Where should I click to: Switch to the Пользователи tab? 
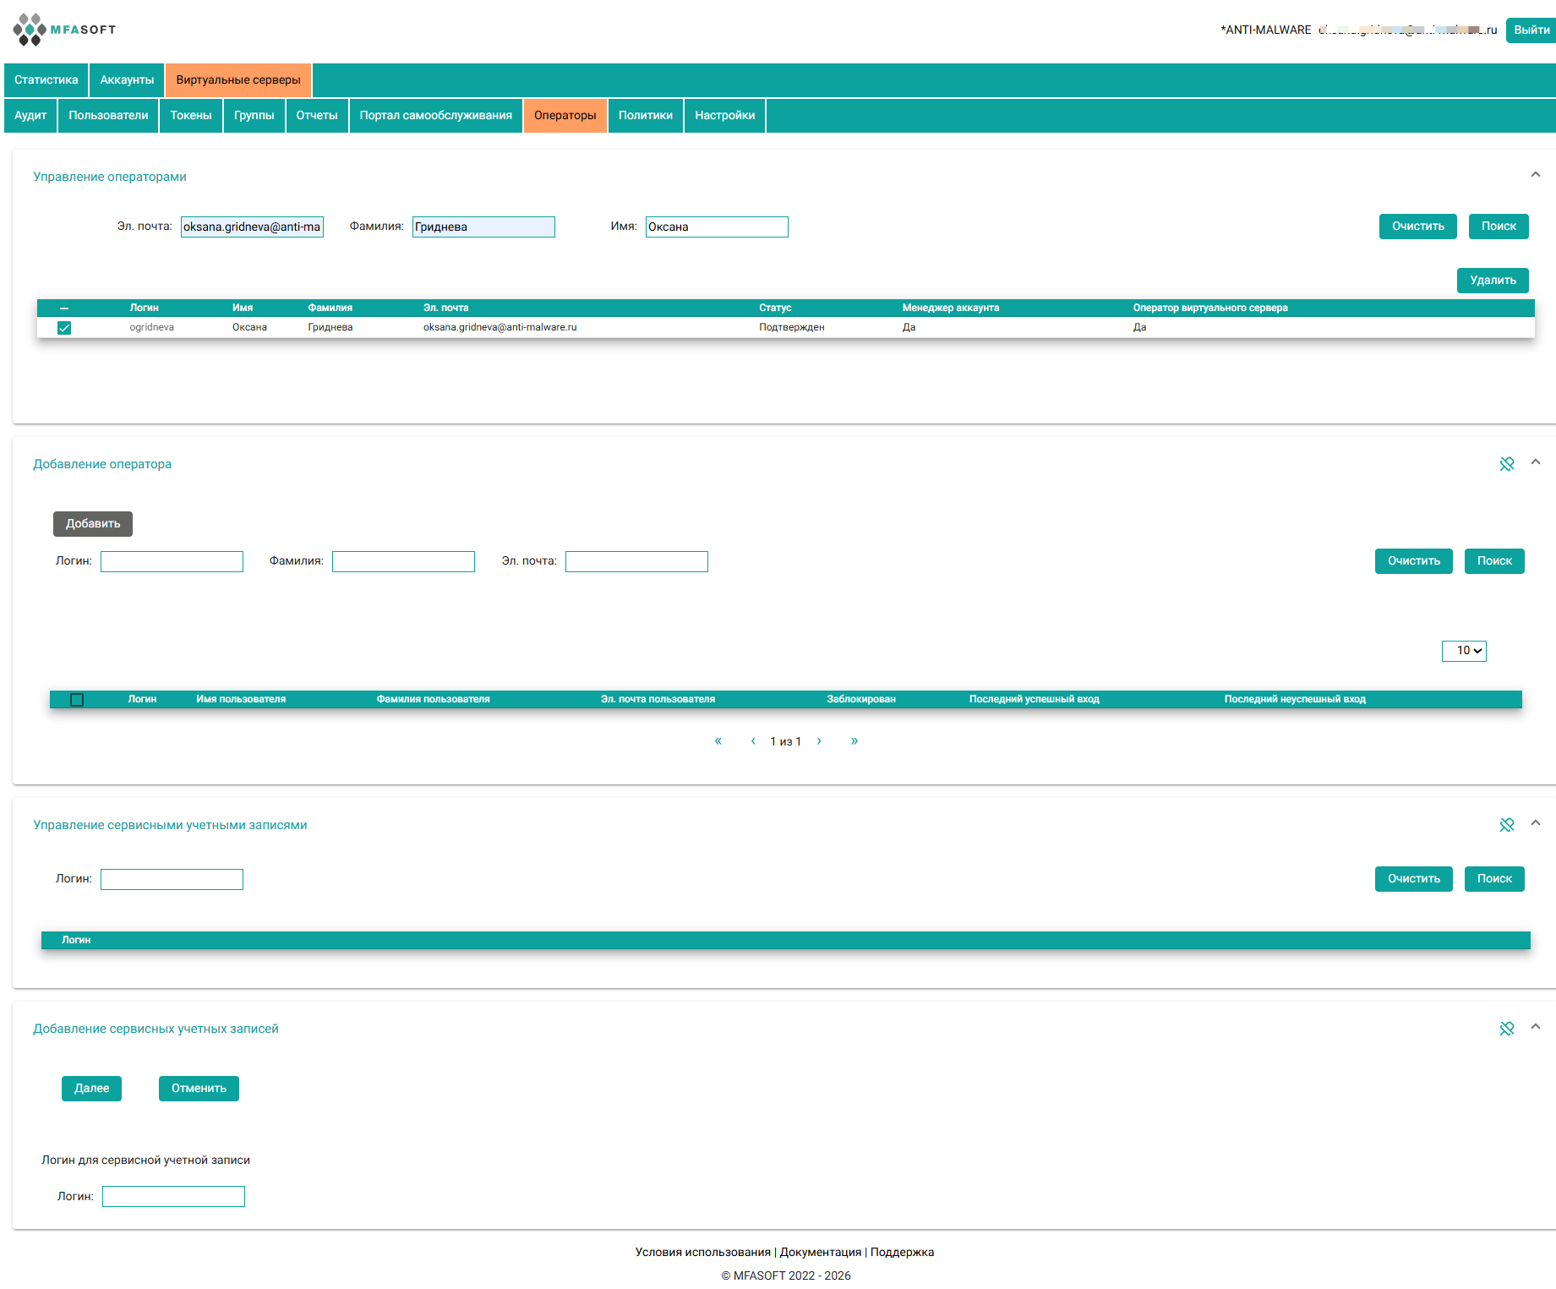(x=108, y=116)
